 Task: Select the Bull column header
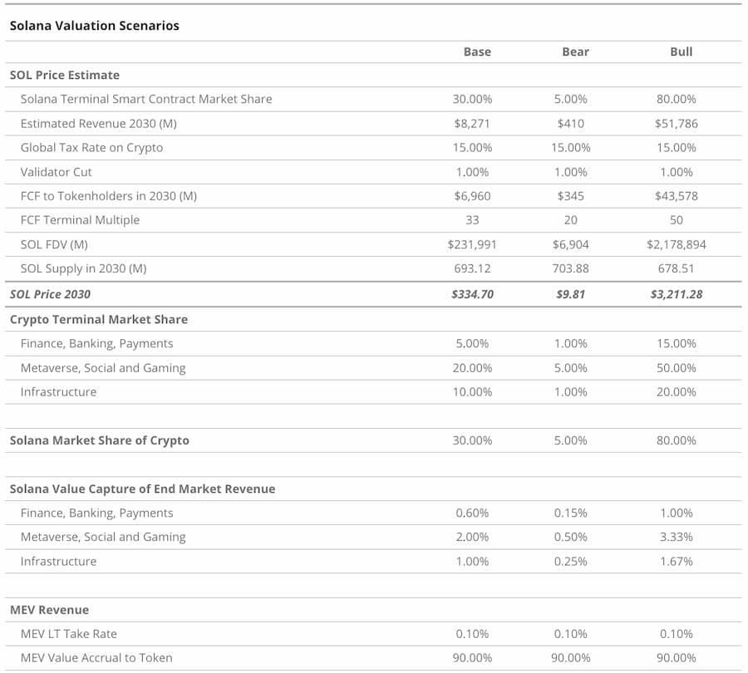tap(681, 52)
